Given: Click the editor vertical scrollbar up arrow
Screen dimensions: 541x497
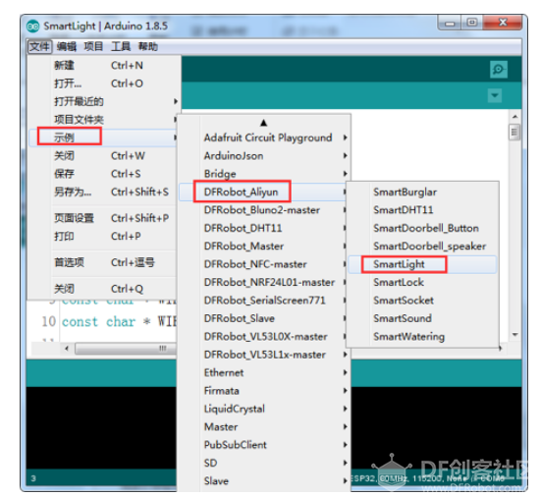Looking at the screenshot, I should pyautogui.click(x=514, y=117).
